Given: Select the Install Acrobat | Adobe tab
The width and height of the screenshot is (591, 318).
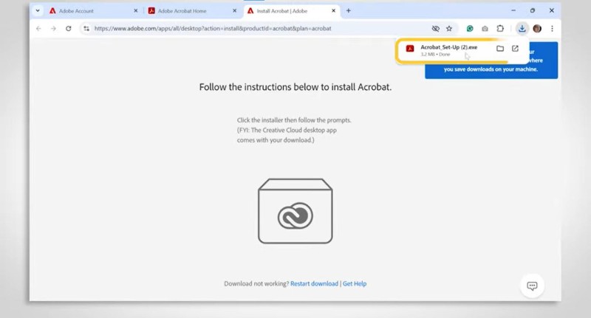Looking at the screenshot, I should pyautogui.click(x=292, y=11).
